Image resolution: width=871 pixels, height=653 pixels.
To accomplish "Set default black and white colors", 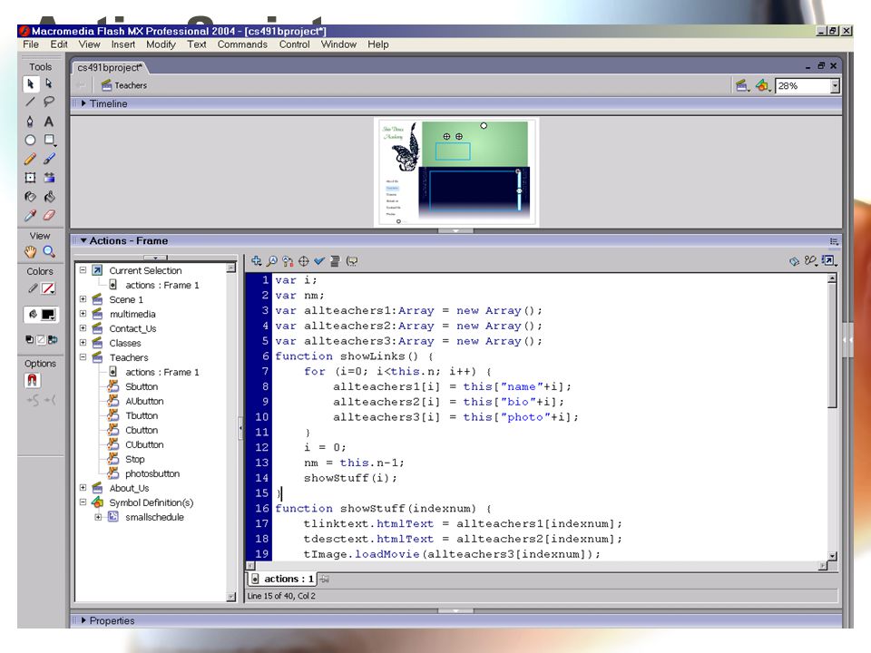I will pyautogui.click(x=29, y=340).
